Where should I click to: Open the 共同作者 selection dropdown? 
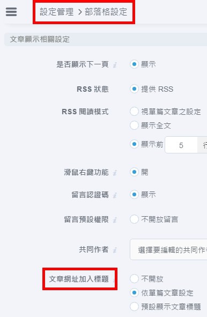[x=168, y=249]
